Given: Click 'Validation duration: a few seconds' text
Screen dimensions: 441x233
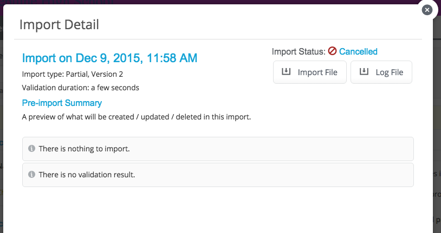Looking at the screenshot, I should [80, 88].
